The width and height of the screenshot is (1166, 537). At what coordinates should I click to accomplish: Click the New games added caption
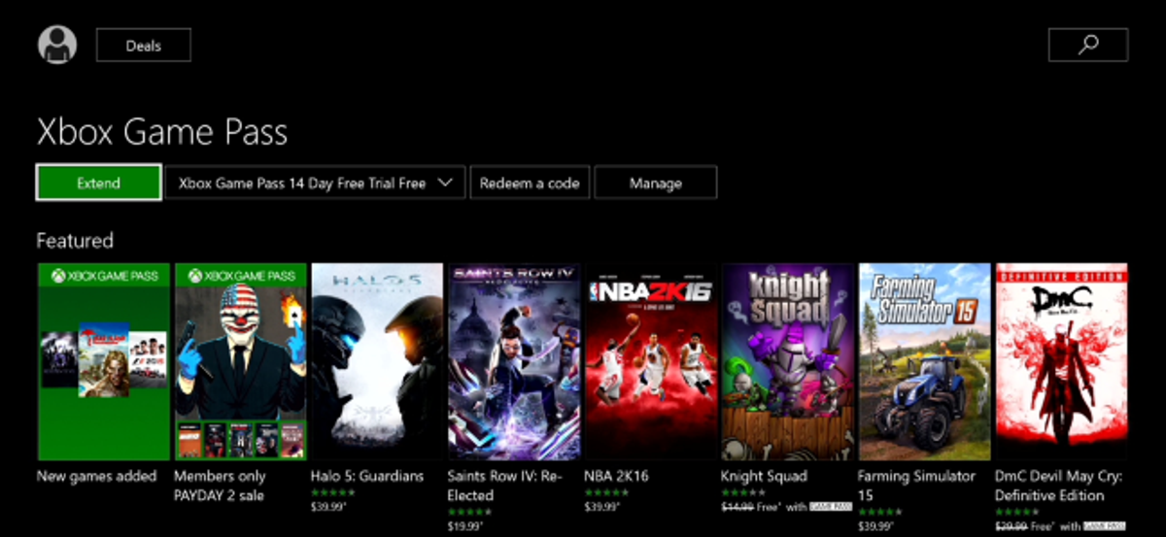(x=96, y=477)
